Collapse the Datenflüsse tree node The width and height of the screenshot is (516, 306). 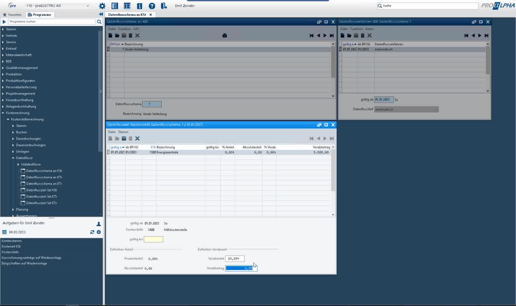[x=13, y=158]
